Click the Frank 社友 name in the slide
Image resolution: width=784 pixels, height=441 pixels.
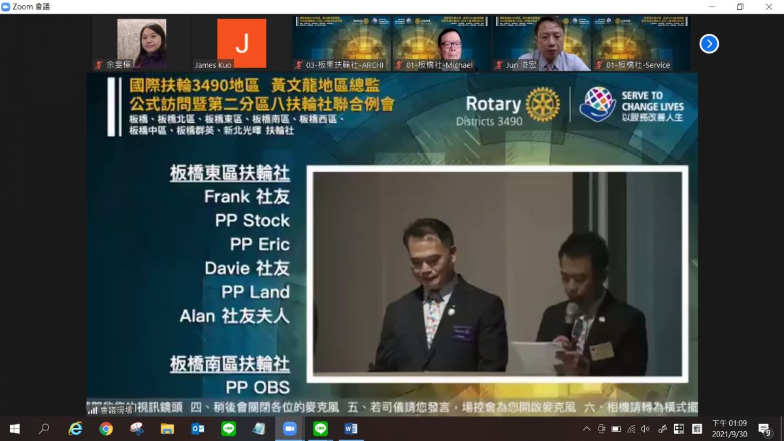click(x=247, y=197)
